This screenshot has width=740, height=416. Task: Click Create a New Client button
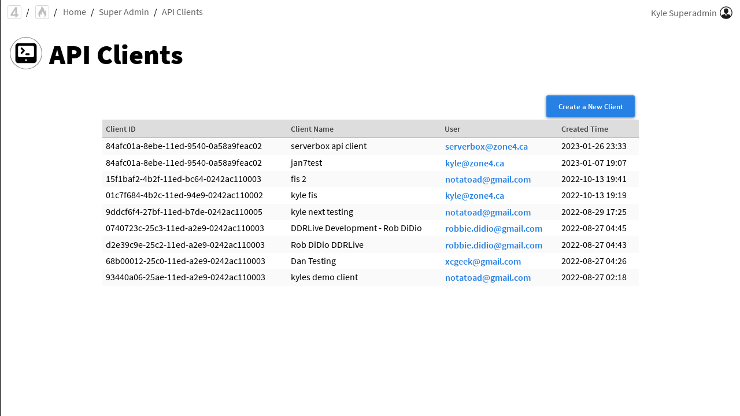[x=590, y=106]
